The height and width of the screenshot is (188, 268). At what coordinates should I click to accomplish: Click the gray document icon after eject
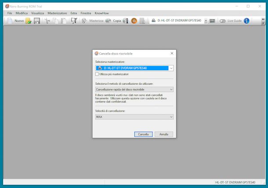[x=142, y=21]
